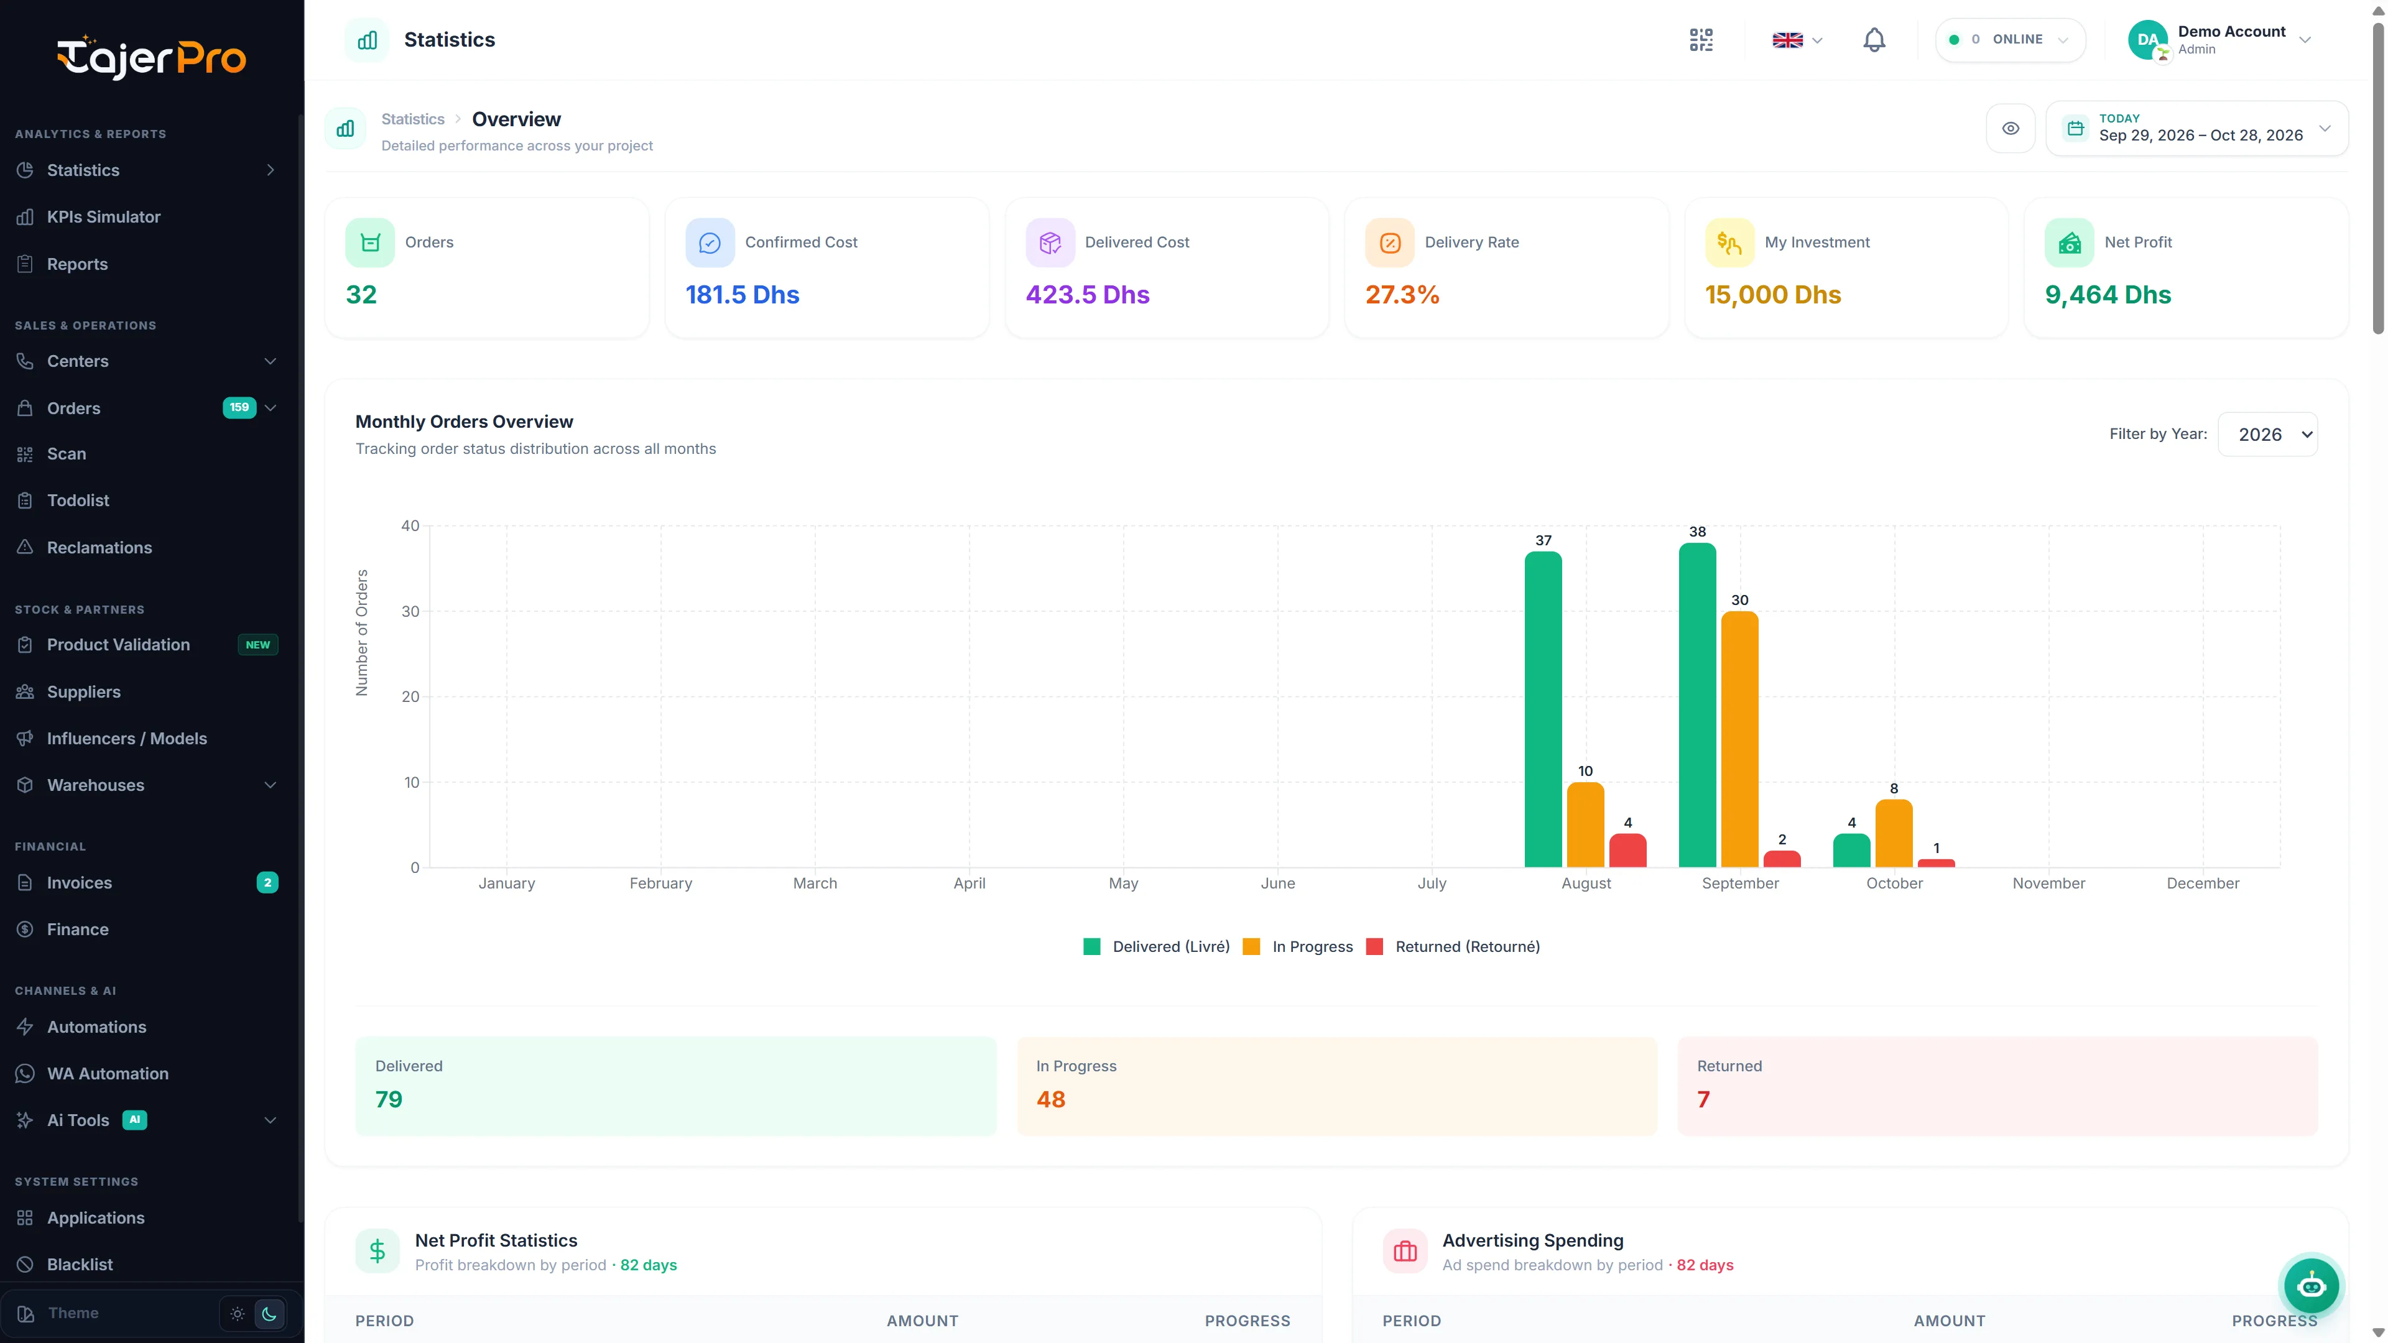
Task: Open the language flag dropdown
Action: pos(1797,40)
